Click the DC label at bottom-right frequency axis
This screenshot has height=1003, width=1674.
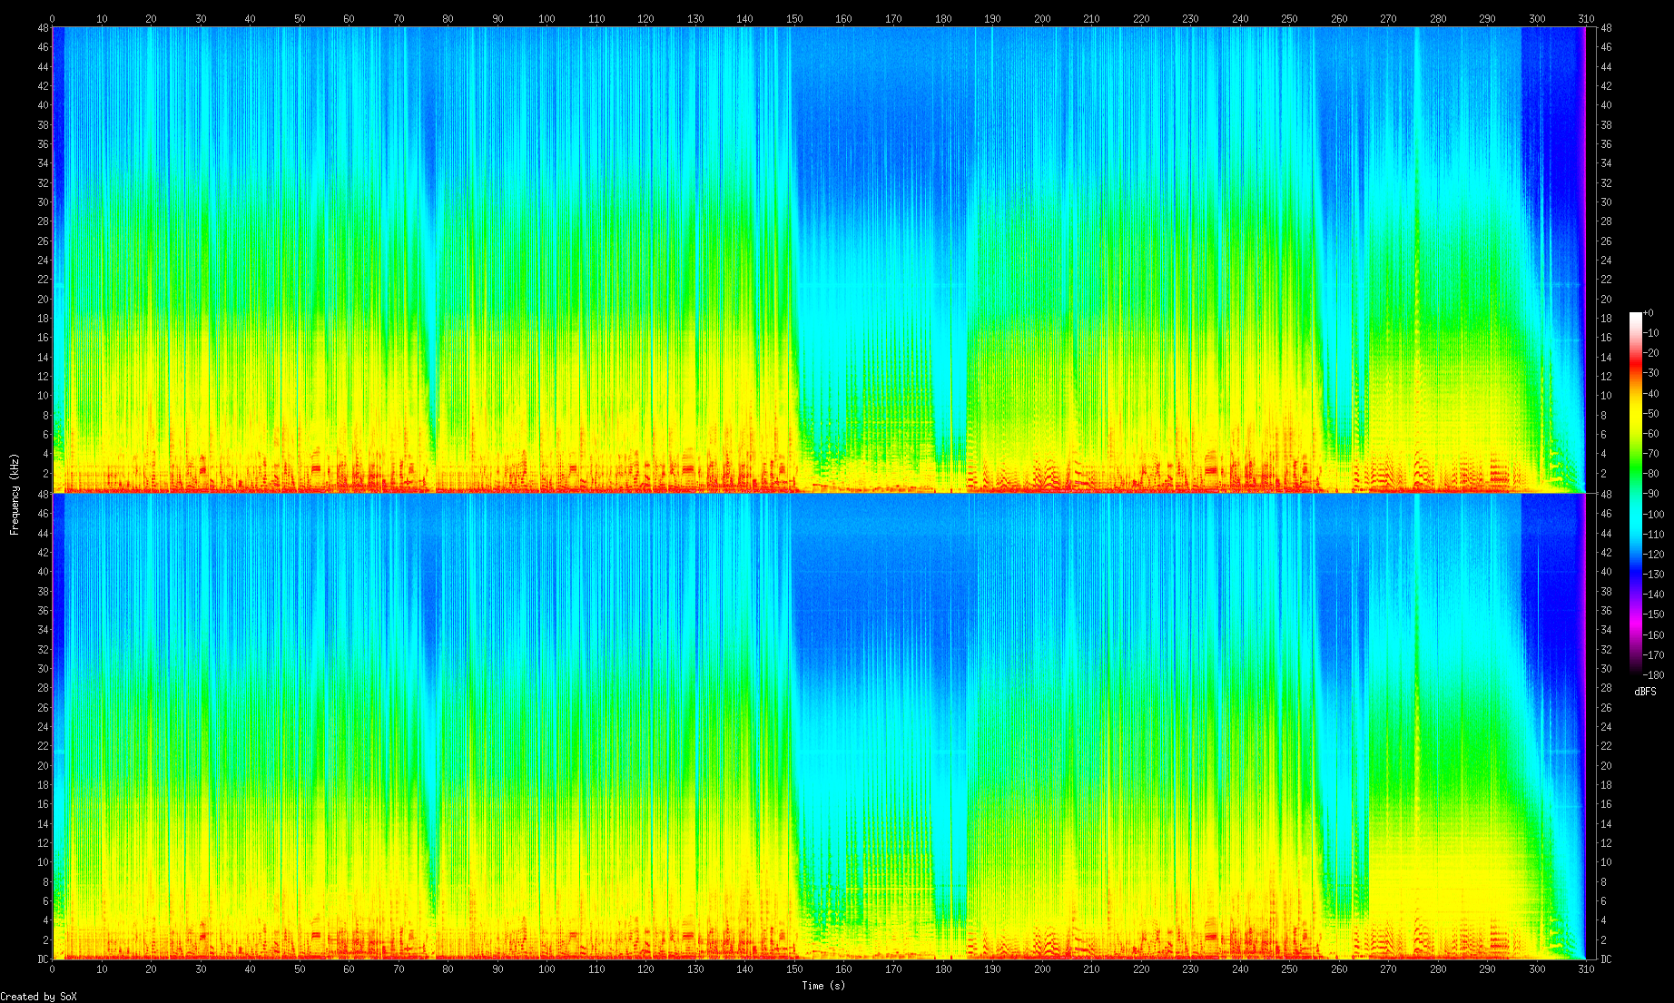(x=1605, y=959)
